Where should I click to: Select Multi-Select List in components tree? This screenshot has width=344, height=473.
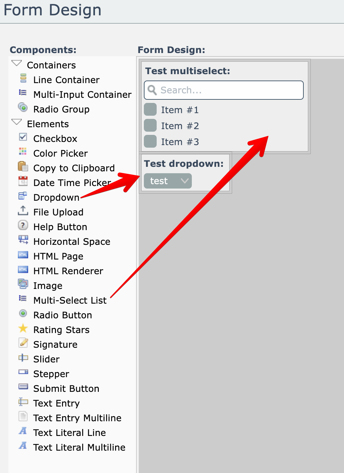tap(70, 300)
